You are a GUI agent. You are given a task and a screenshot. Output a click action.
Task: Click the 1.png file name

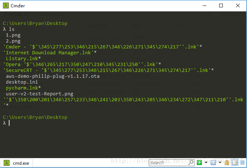pos(13,35)
